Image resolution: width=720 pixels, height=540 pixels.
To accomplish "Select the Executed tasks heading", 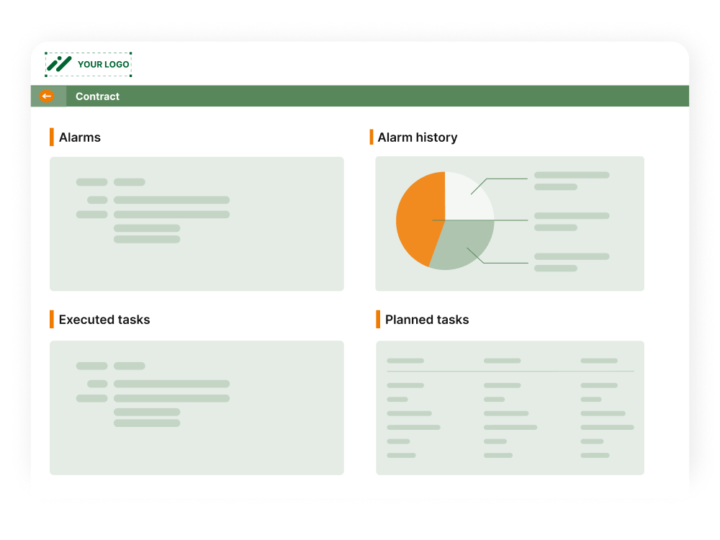I will coord(104,320).
